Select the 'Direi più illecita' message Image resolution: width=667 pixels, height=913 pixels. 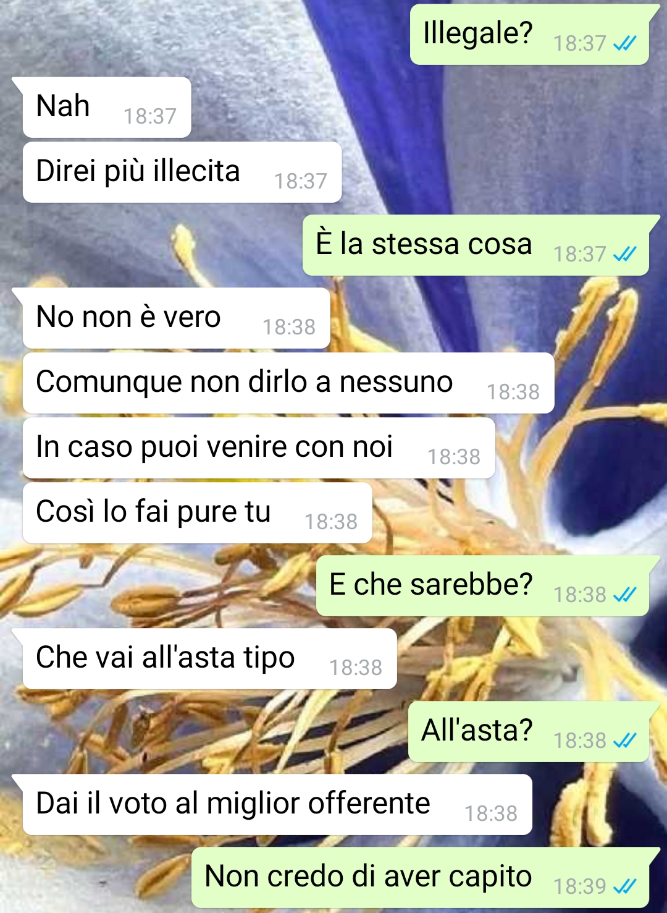click(x=182, y=172)
